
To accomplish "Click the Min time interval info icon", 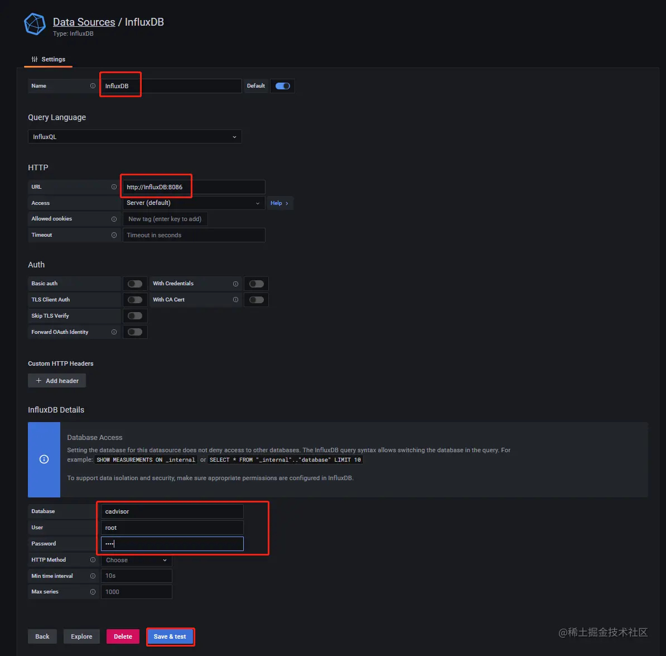I will point(93,576).
